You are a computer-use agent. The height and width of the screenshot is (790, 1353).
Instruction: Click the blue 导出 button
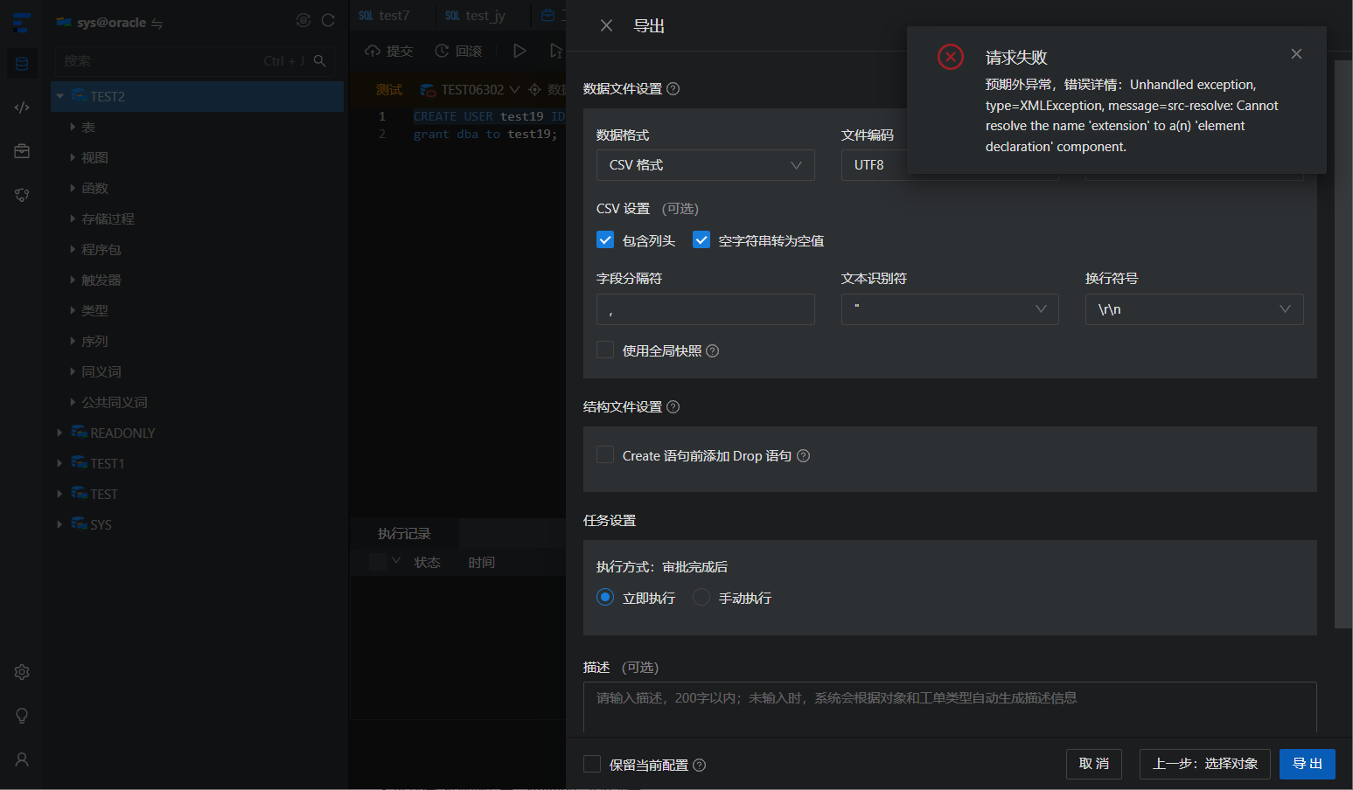[1308, 764]
